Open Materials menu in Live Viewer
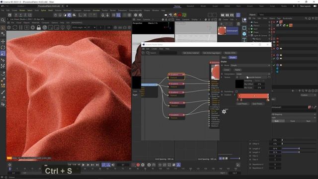Image resolution: width=318 pixels, height=179 pixels. [x=36, y=23]
